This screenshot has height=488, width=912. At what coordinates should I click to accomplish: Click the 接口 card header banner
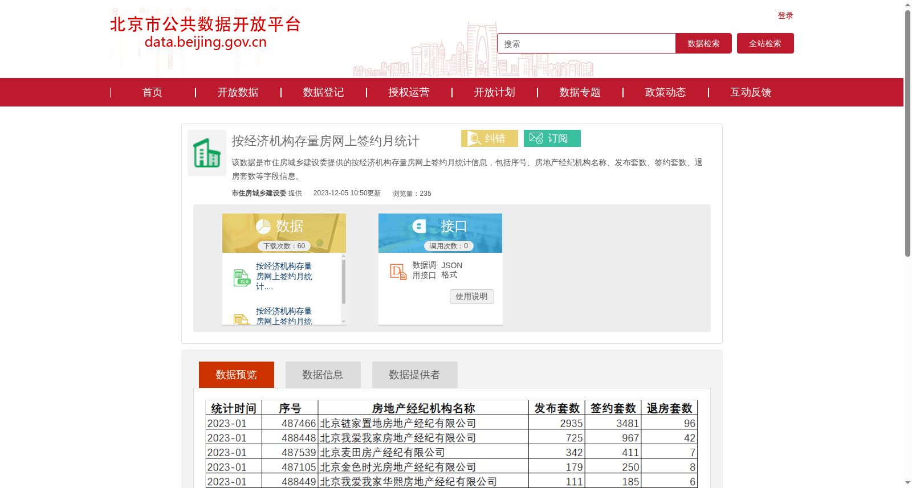tap(440, 233)
